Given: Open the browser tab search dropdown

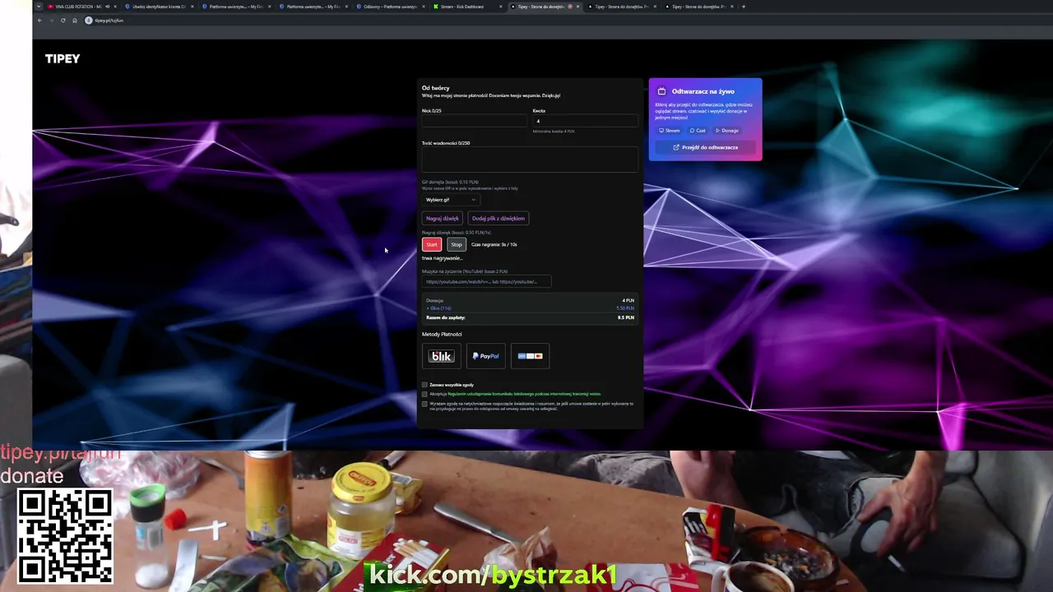Looking at the screenshot, I should click(39, 7).
